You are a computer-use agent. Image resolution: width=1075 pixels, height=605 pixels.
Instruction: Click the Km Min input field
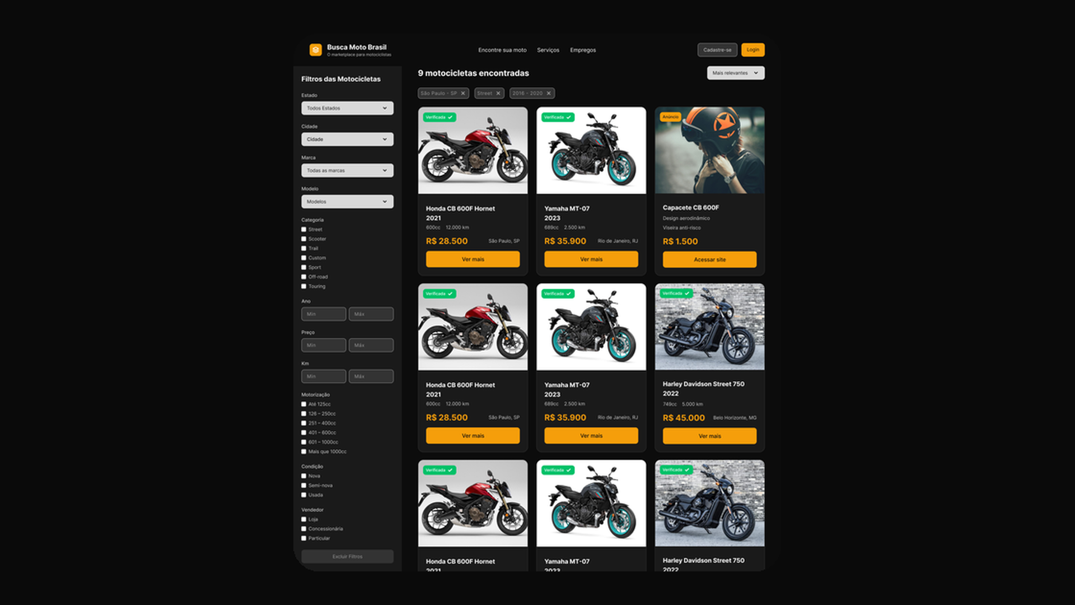point(324,376)
